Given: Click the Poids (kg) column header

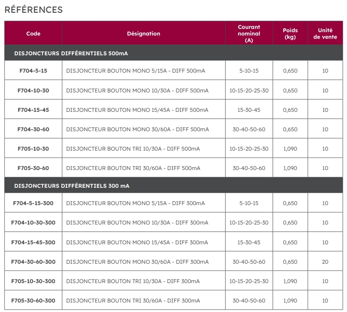Looking at the screenshot, I should [x=290, y=33].
